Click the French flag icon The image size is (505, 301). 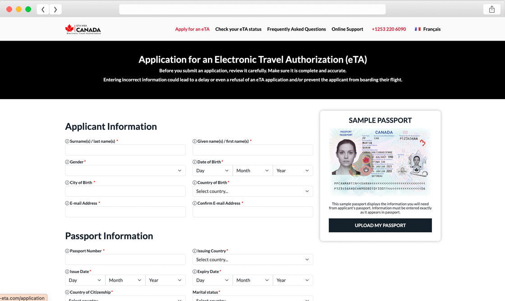coord(418,29)
